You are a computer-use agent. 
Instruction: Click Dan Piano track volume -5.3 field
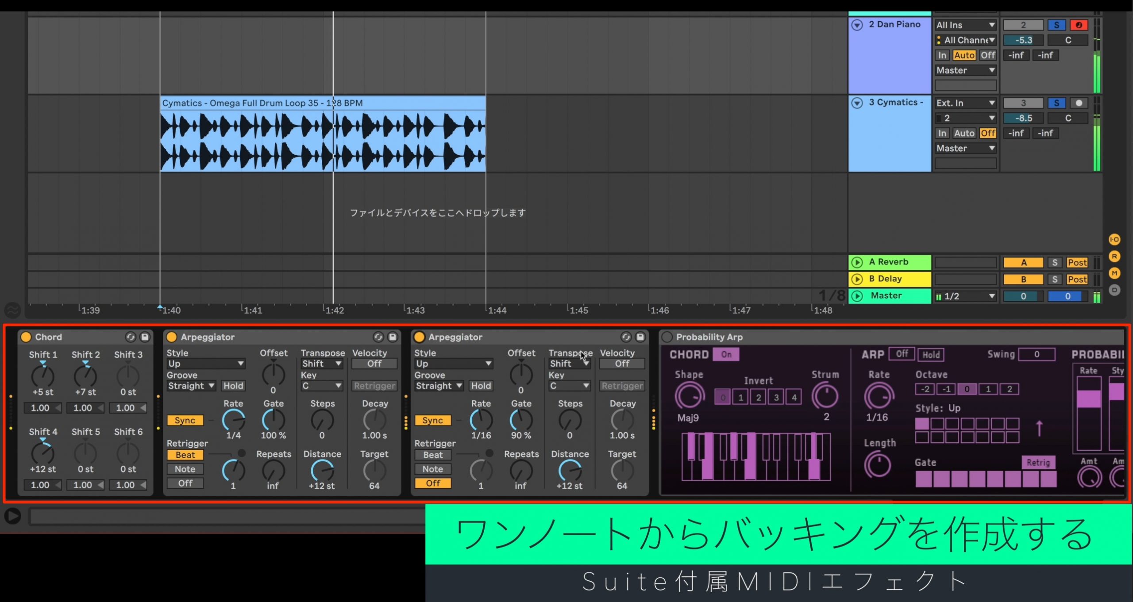tap(1023, 40)
